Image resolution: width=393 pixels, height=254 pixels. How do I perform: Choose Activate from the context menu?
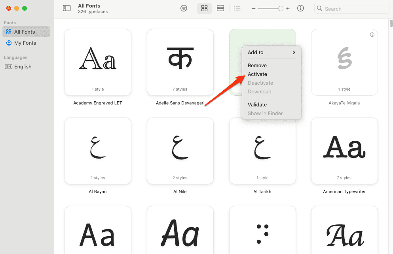pyautogui.click(x=257, y=74)
